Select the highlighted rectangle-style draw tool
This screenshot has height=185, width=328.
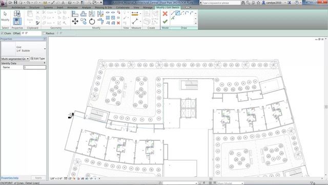click(x=177, y=13)
